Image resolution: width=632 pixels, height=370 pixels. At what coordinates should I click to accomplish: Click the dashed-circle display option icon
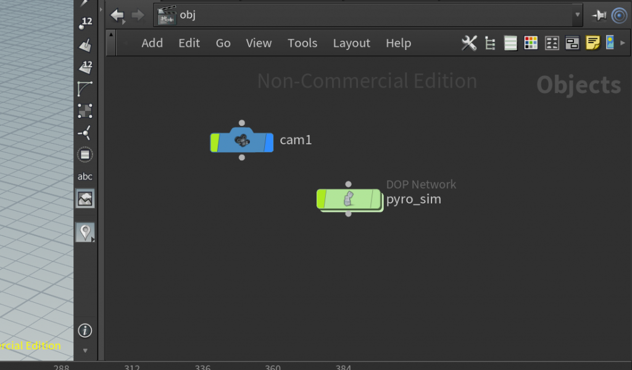tap(85, 155)
